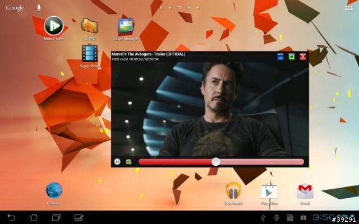Image resolution: width=359 pixels, height=224 pixels.
Task: Pause the Avengers trailer video
Action: click(x=117, y=162)
